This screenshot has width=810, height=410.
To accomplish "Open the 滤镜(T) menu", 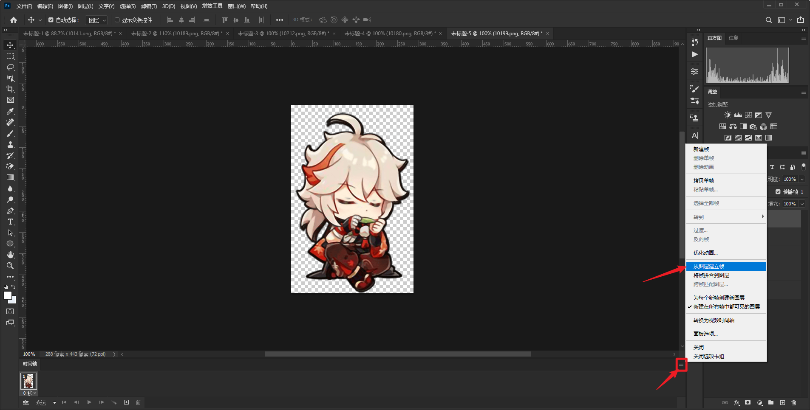I will (x=149, y=6).
